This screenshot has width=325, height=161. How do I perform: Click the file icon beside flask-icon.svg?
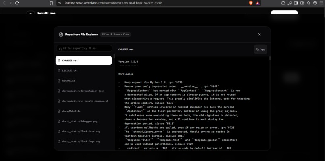(x=59, y=131)
